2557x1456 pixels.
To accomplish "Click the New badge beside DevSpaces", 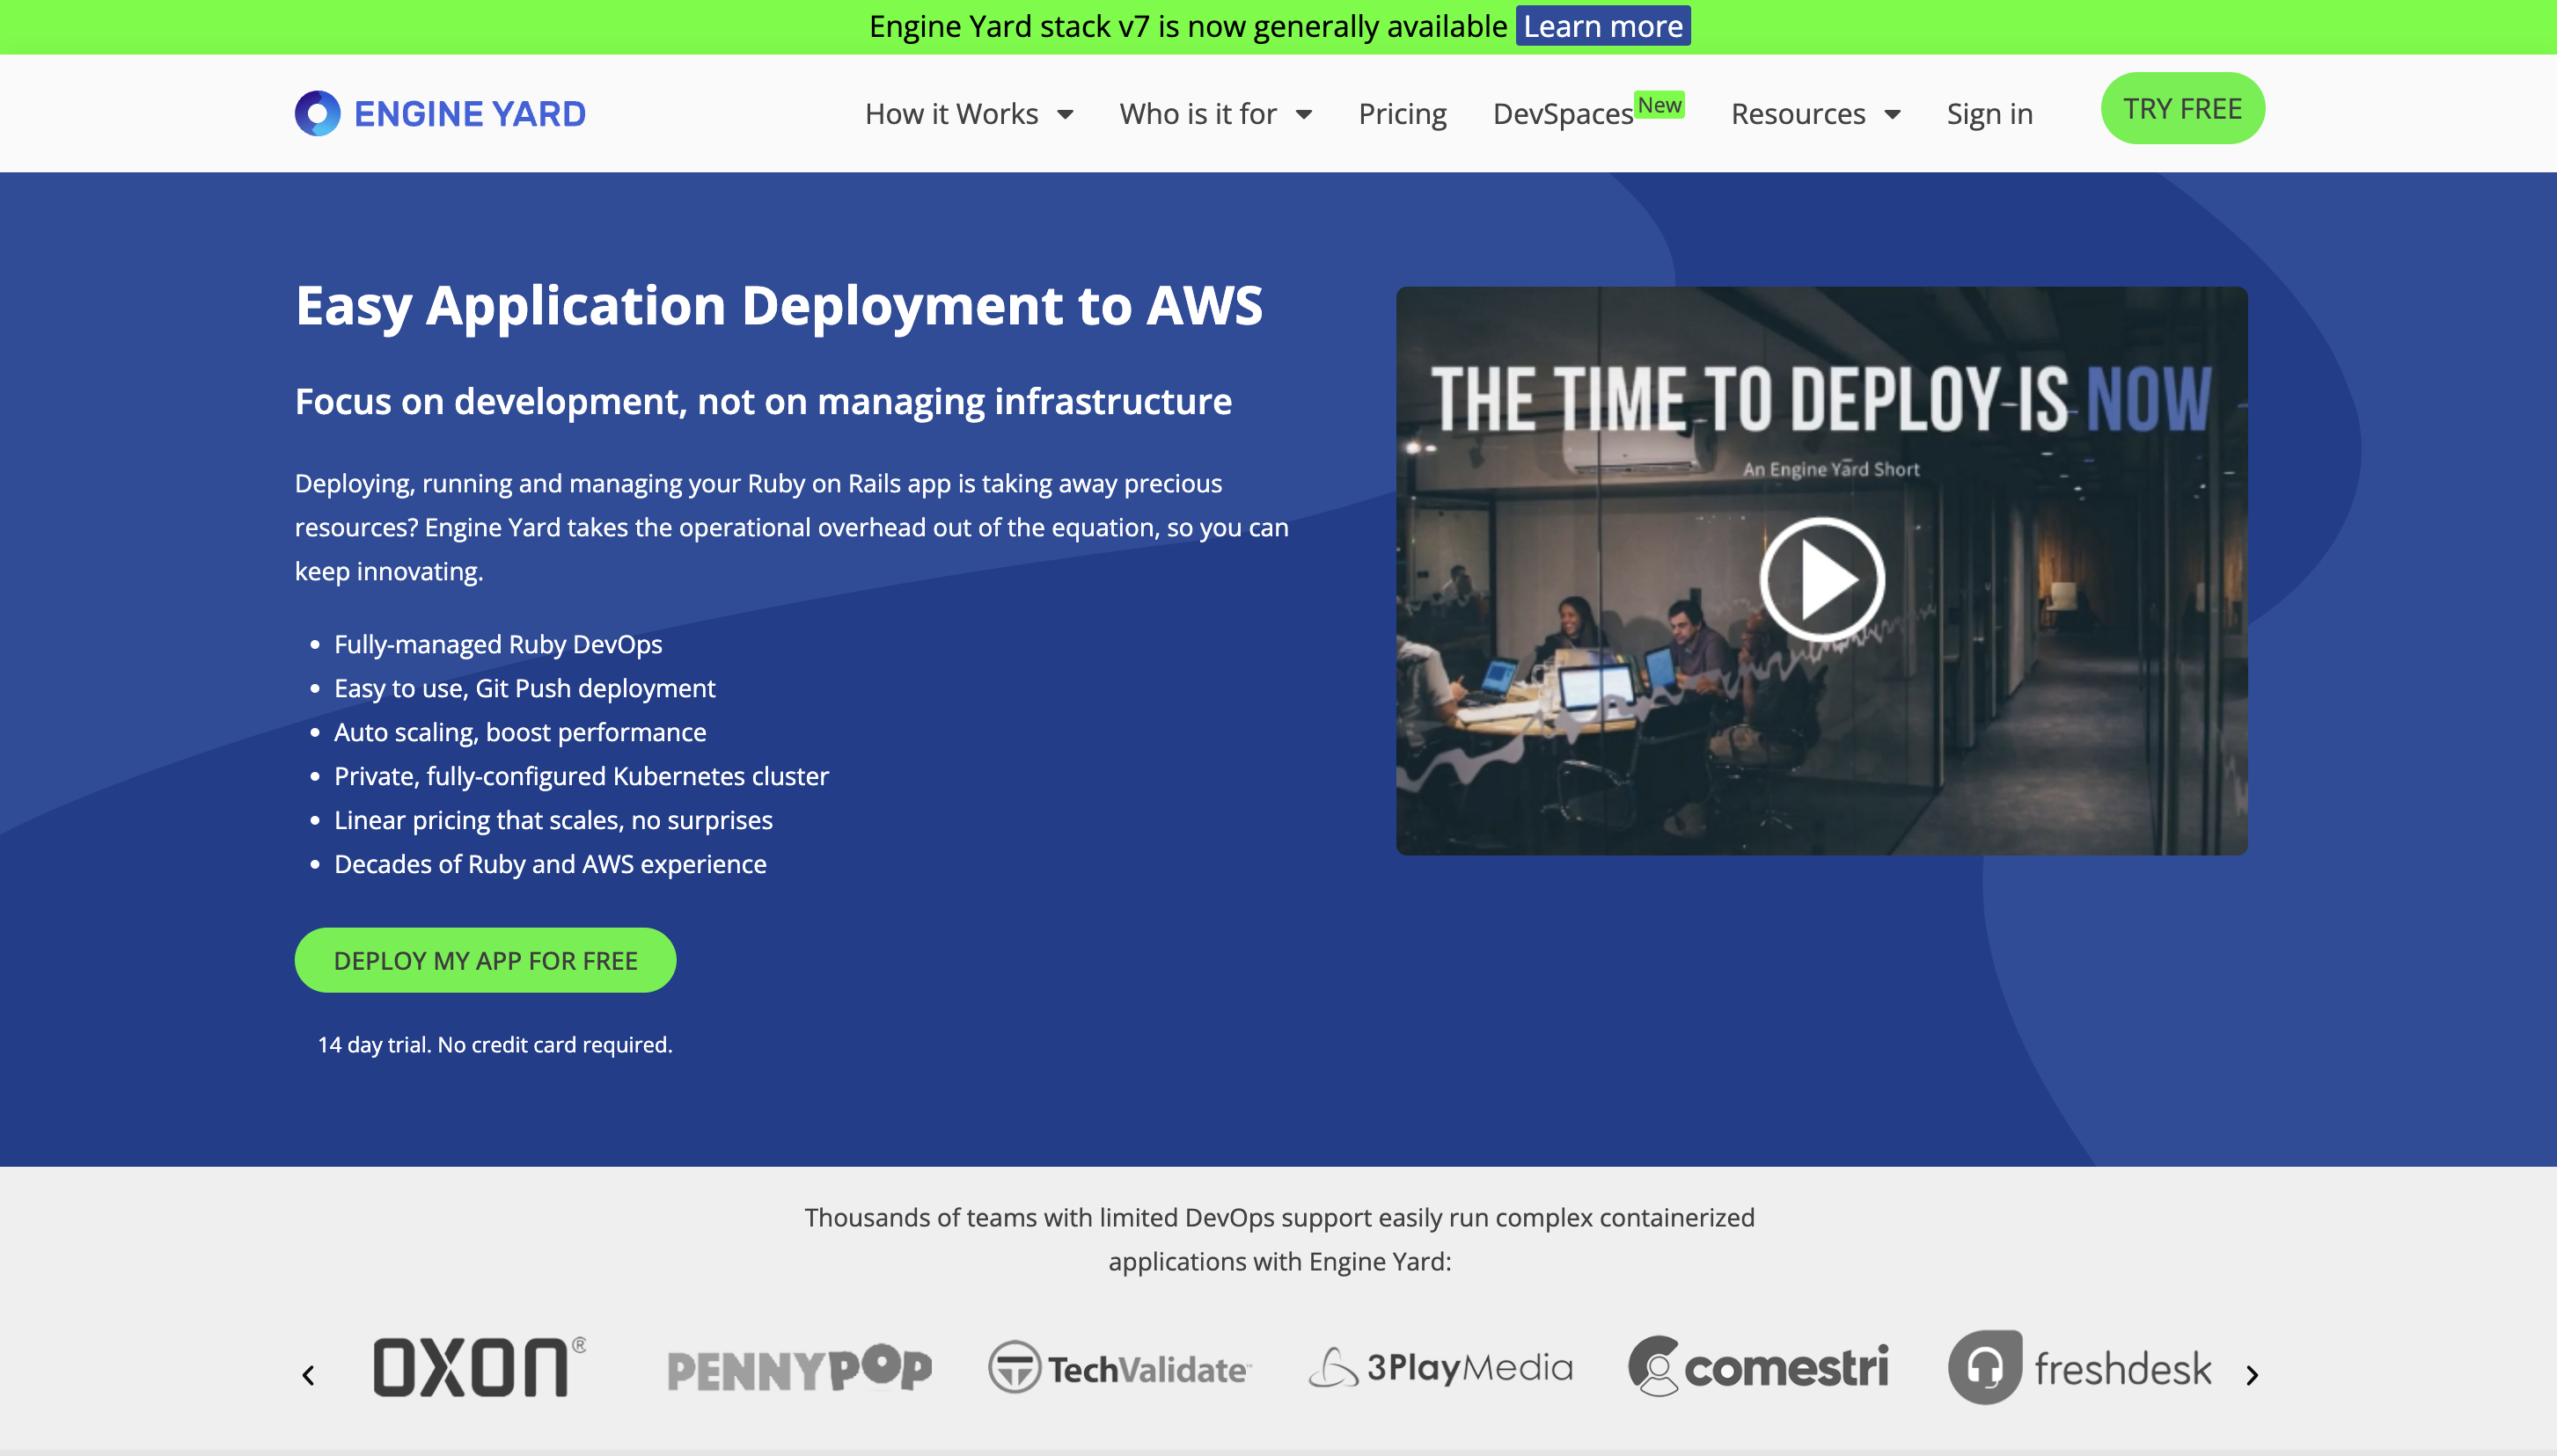I will pos(1659,105).
